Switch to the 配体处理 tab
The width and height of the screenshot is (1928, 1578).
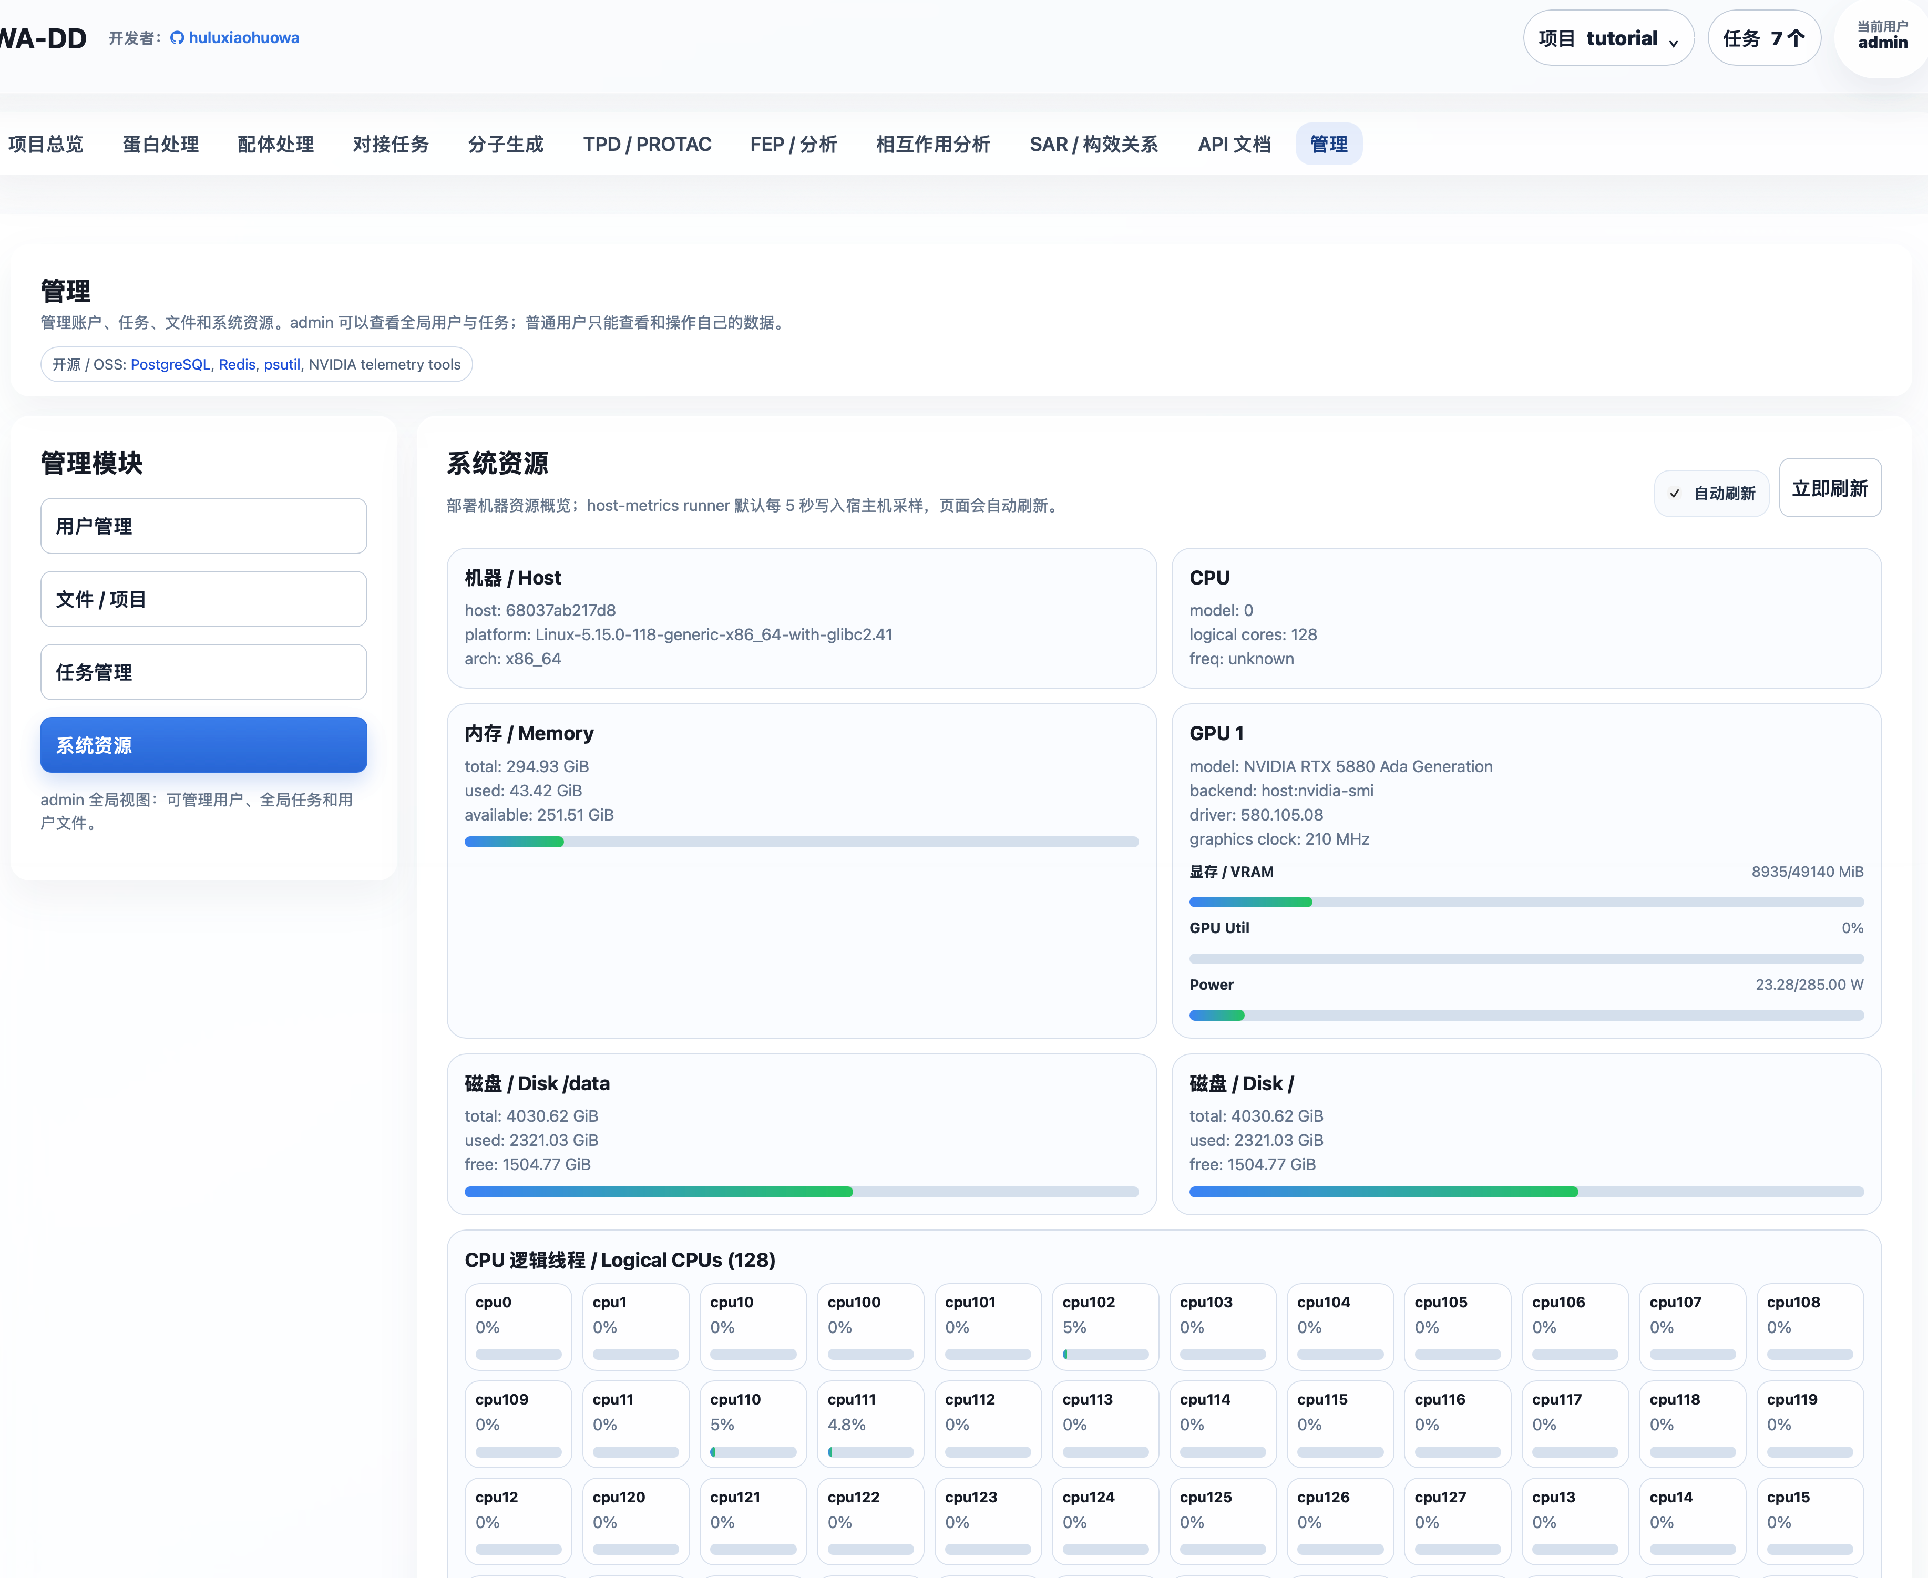coord(275,144)
